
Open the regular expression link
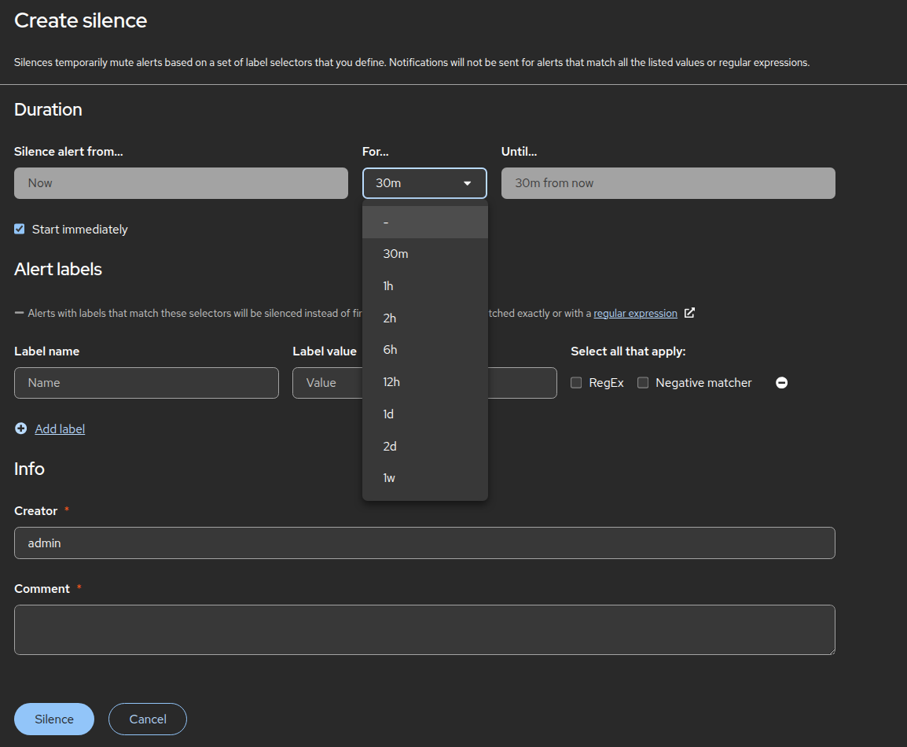tap(635, 314)
